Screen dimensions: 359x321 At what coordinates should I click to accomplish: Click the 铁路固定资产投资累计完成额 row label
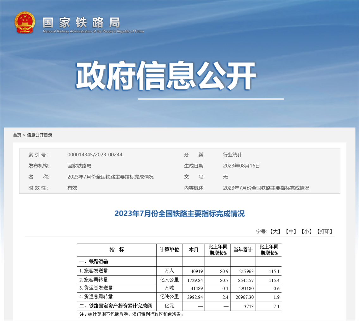click(x=115, y=306)
